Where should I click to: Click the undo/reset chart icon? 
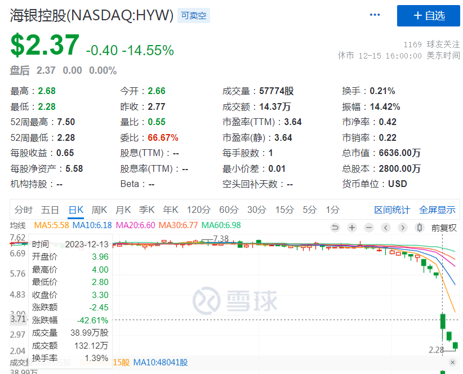coord(335,228)
